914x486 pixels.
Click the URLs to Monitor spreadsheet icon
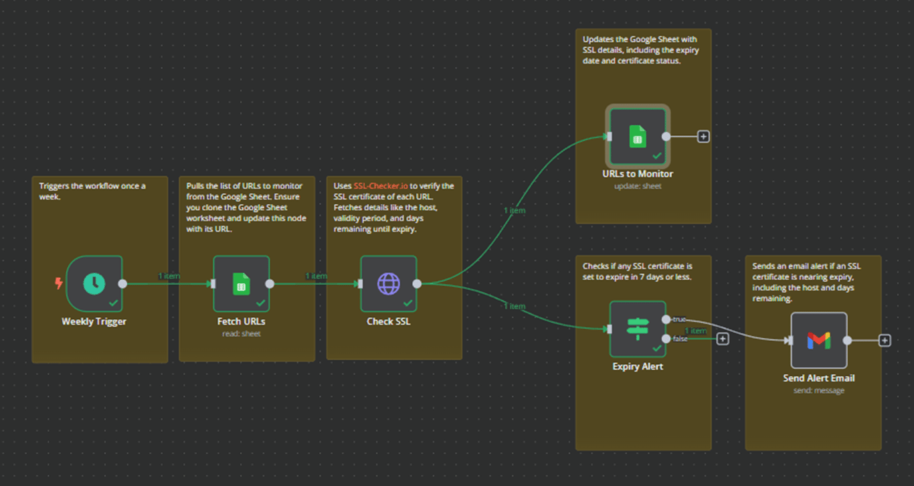(636, 136)
